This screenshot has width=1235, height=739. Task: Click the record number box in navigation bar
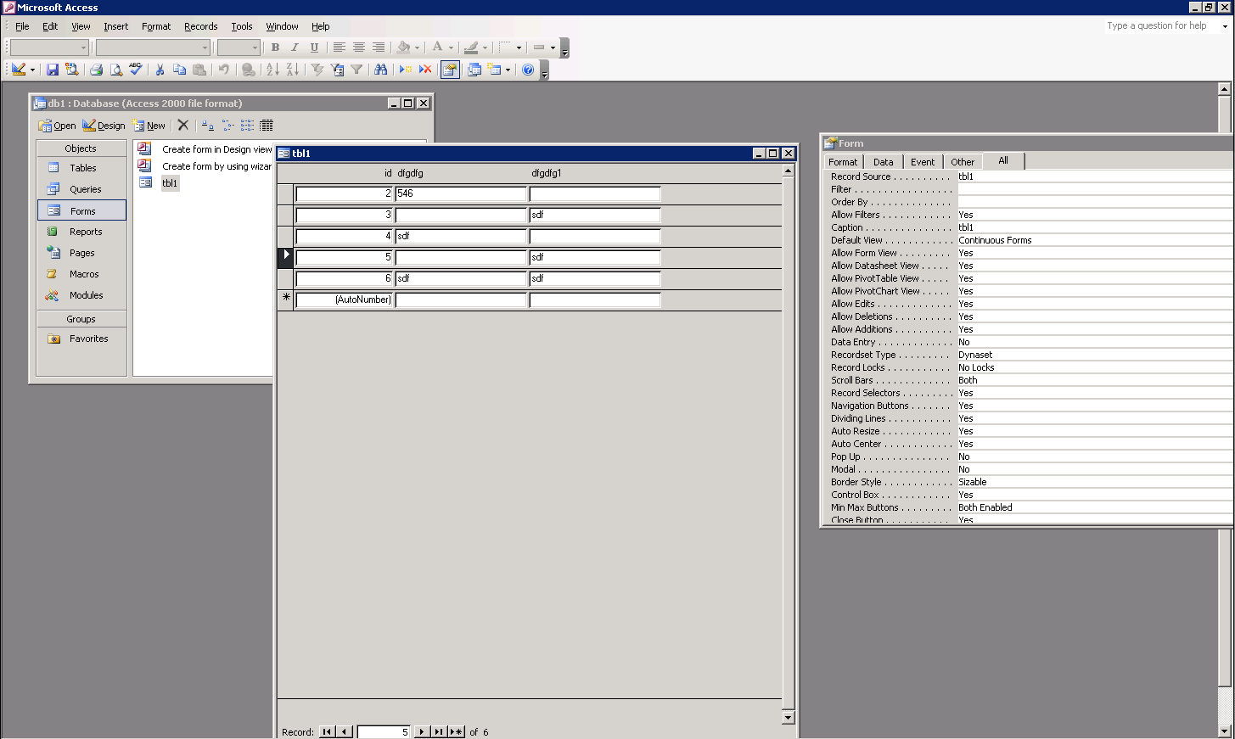pos(385,731)
